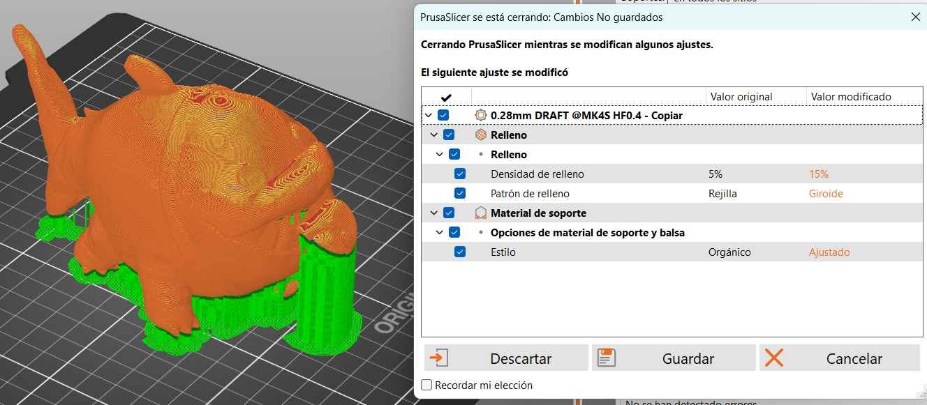Click the orange model on the build plate

pyautogui.click(x=188, y=160)
